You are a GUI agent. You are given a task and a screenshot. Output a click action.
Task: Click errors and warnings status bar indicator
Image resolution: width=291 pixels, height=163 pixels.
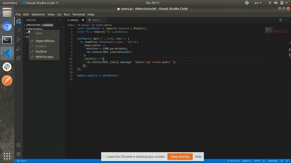pos(21,161)
